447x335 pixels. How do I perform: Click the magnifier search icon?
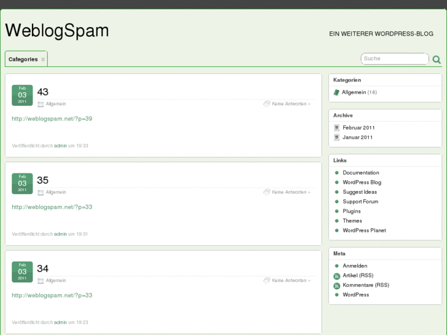pos(437,59)
